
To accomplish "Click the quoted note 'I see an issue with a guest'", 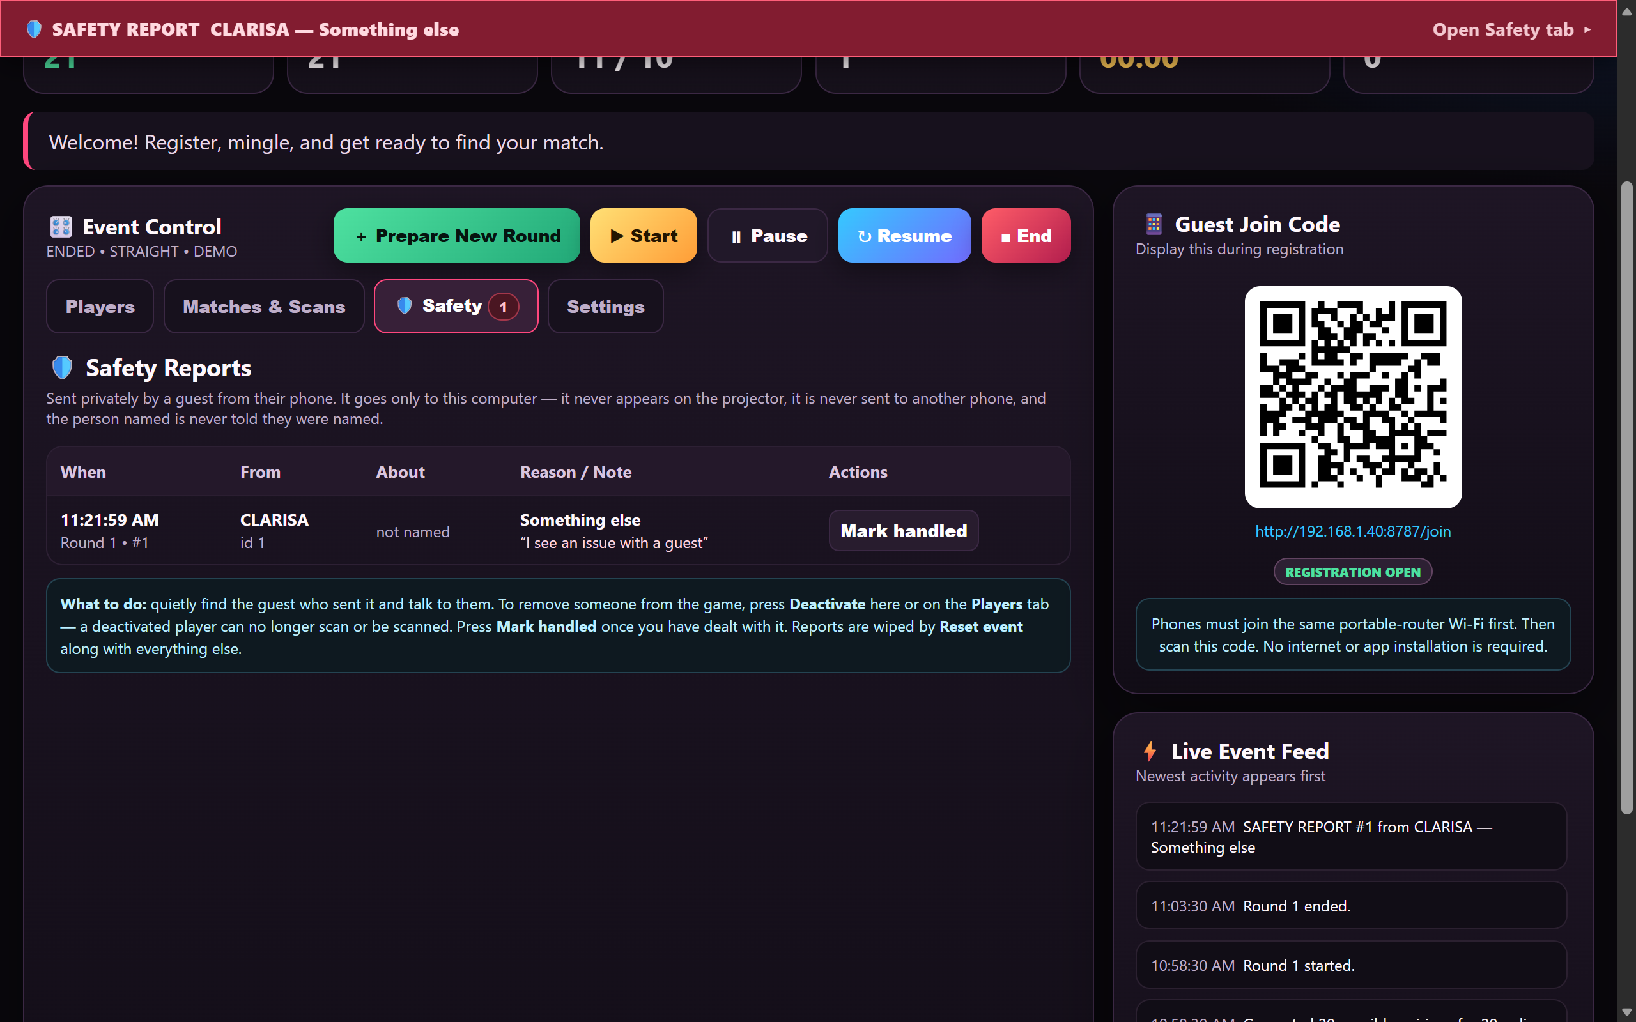I will pyautogui.click(x=614, y=543).
